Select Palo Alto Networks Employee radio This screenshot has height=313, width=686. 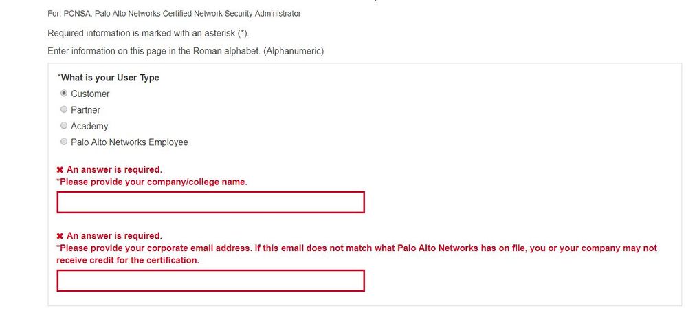pyautogui.click(x=64, y=142)
